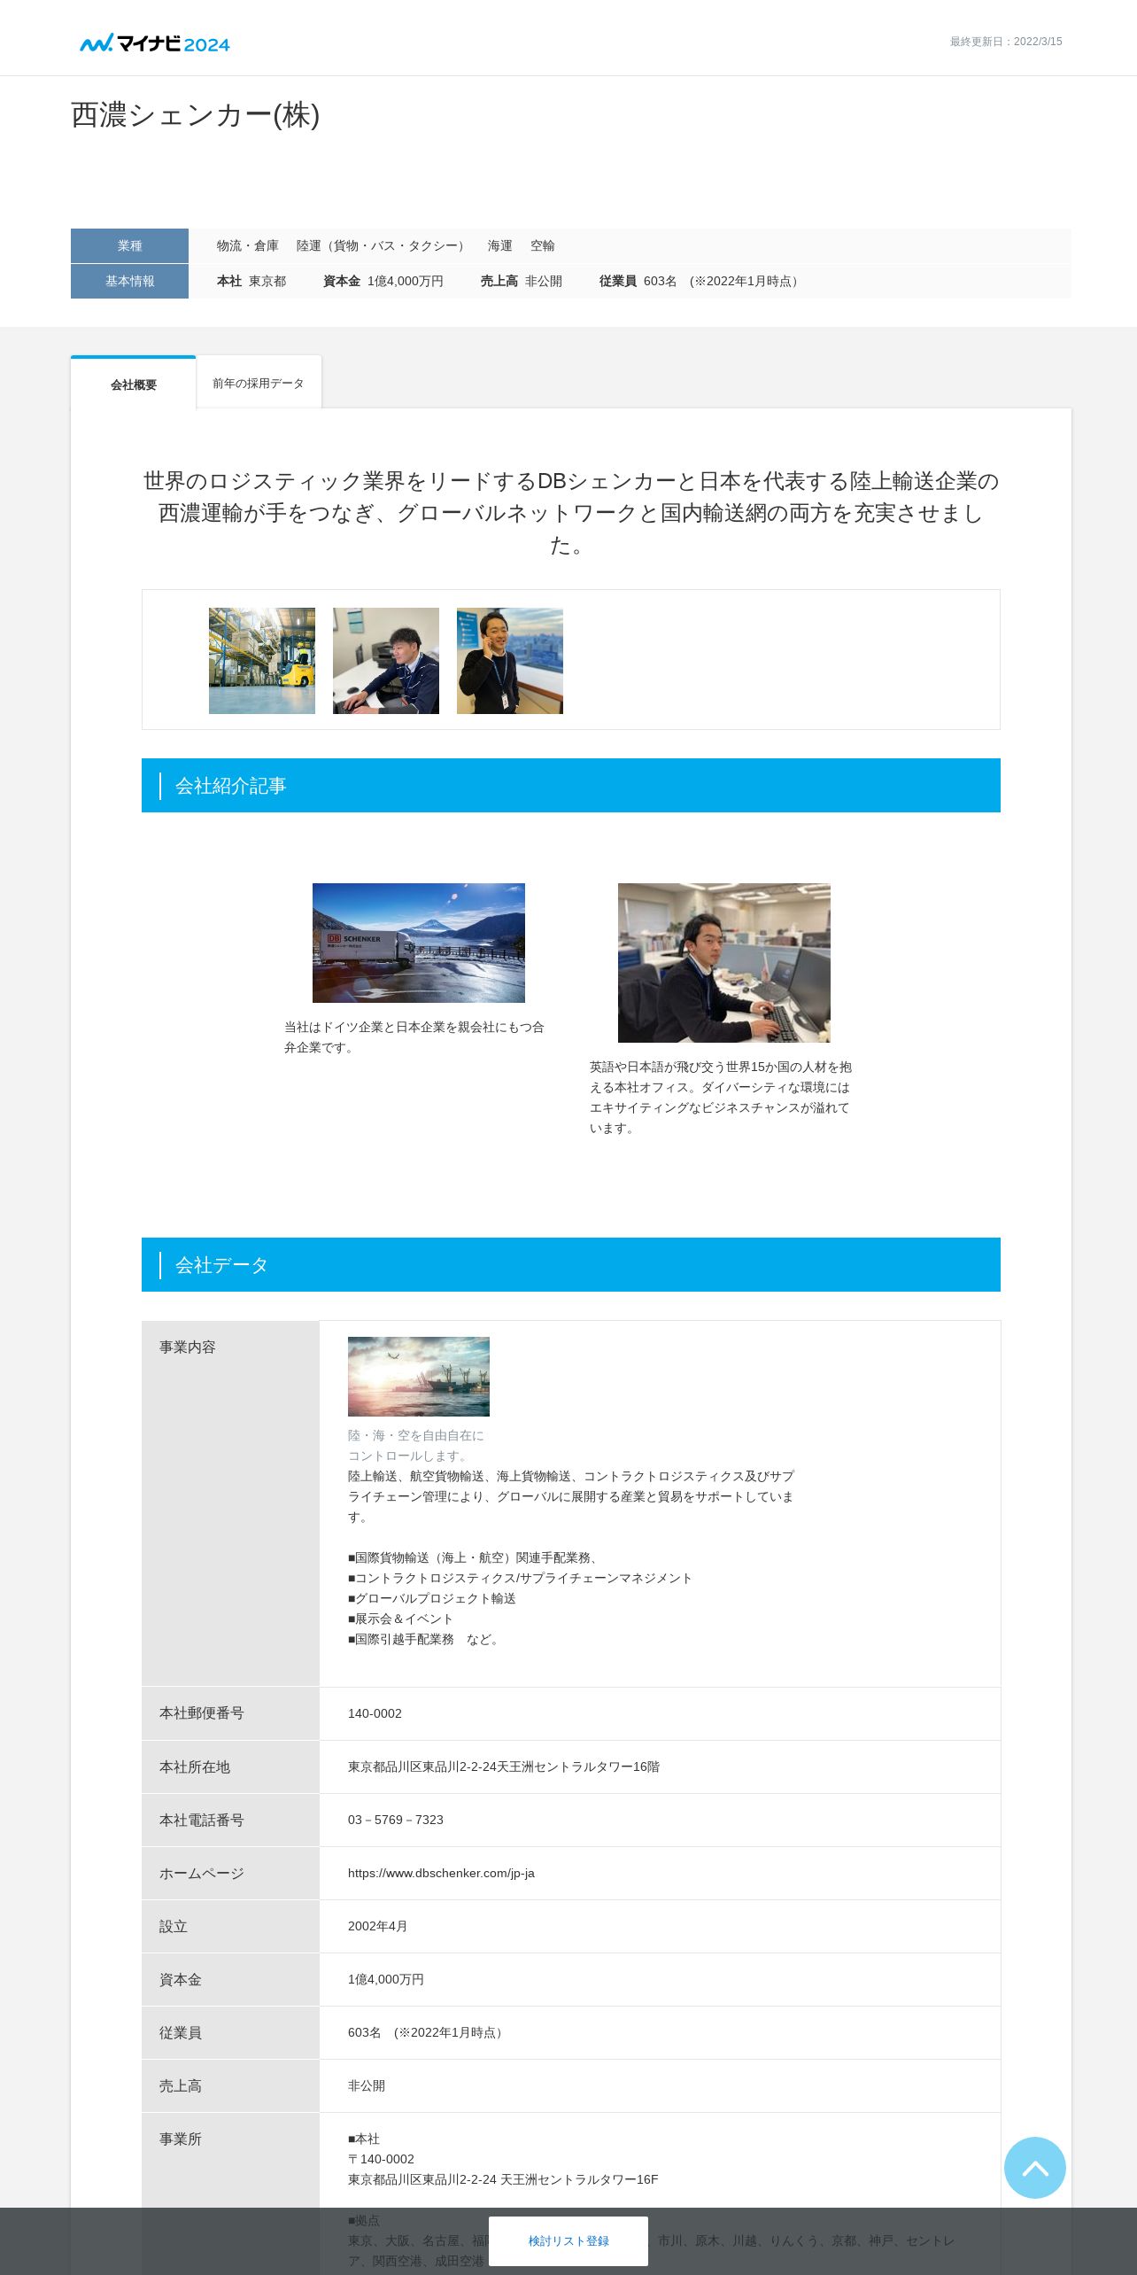Click the ■展示会＆イベント list line
The height and width of the screenshot is (2275, 1137).
tap(401, 1619)
